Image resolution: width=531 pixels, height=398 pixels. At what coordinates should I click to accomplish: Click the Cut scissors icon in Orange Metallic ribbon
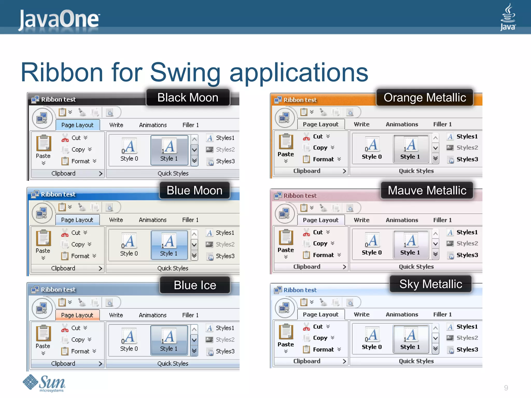[306, 137]
